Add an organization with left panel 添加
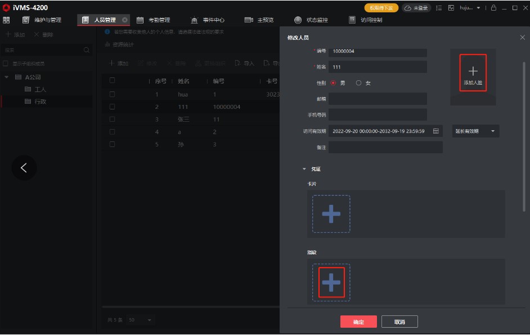This screenshot has width=530, height=335. [15, 34]
